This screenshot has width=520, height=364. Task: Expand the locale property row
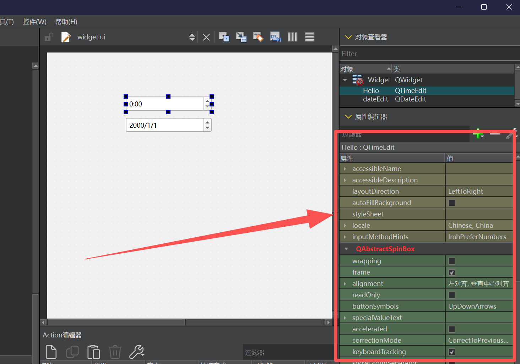tap(345, 226)
